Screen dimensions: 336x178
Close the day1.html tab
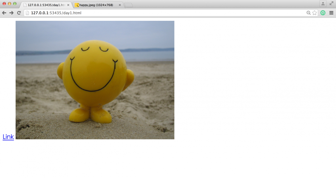coord(68,5)
